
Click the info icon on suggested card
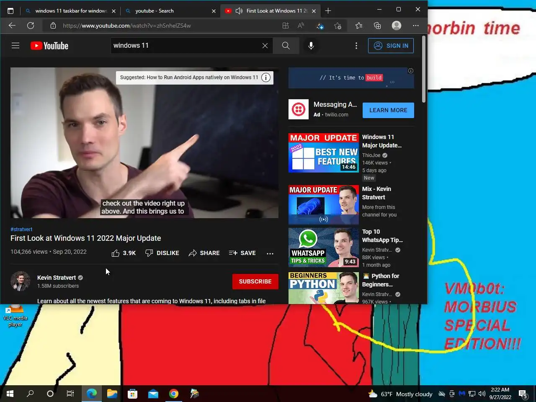[x=266, y=77]
